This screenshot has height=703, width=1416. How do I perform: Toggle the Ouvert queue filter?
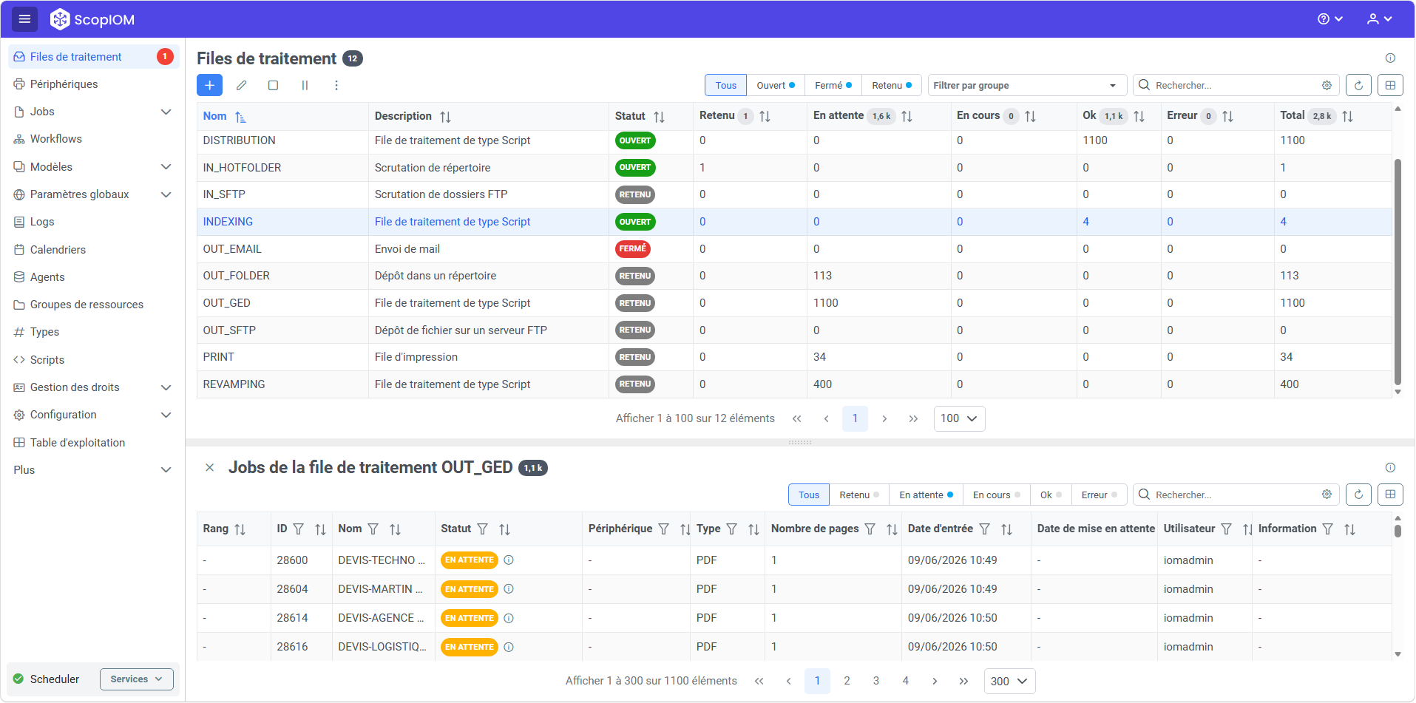tap(776, 85)
